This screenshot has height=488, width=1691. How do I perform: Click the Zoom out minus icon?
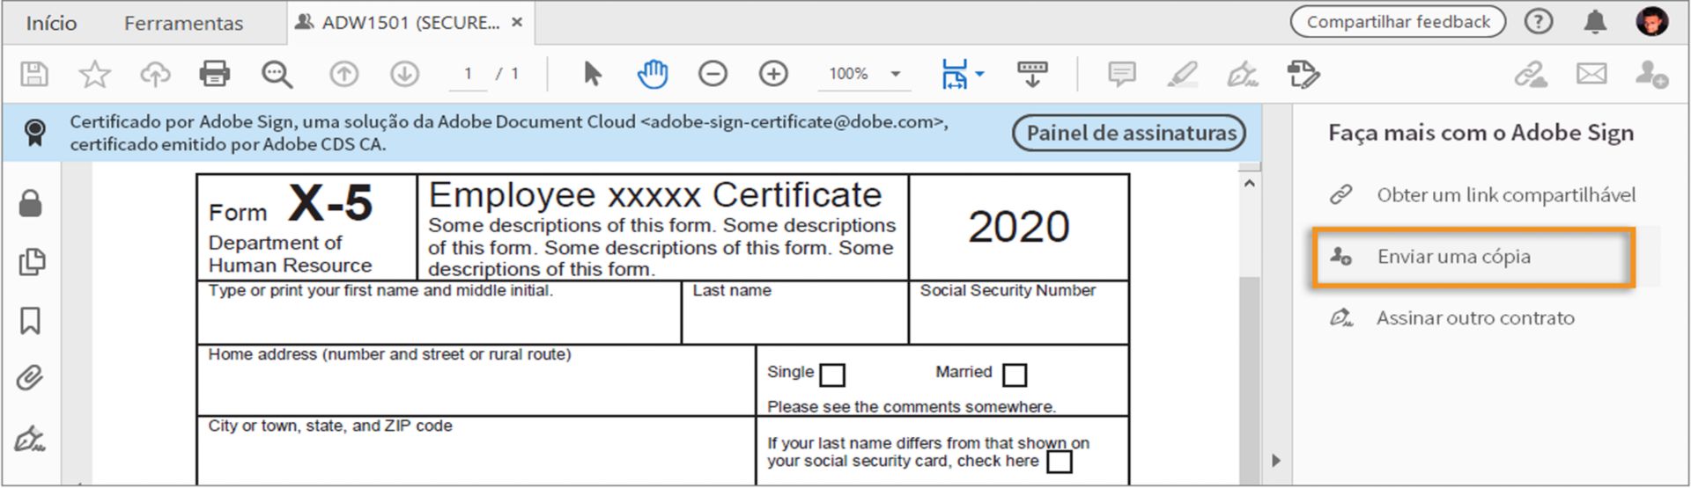coord(713,74)
